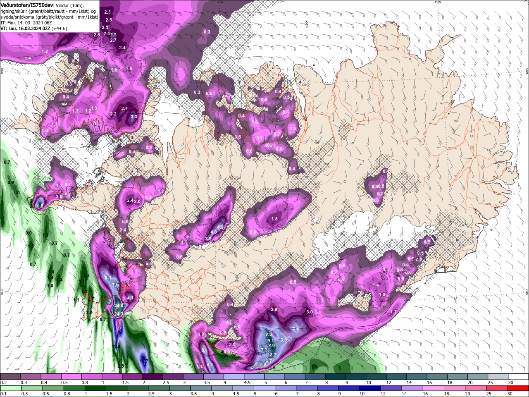
Task: Select the white swatch after 30, top legend row
Action: [519, 377]
